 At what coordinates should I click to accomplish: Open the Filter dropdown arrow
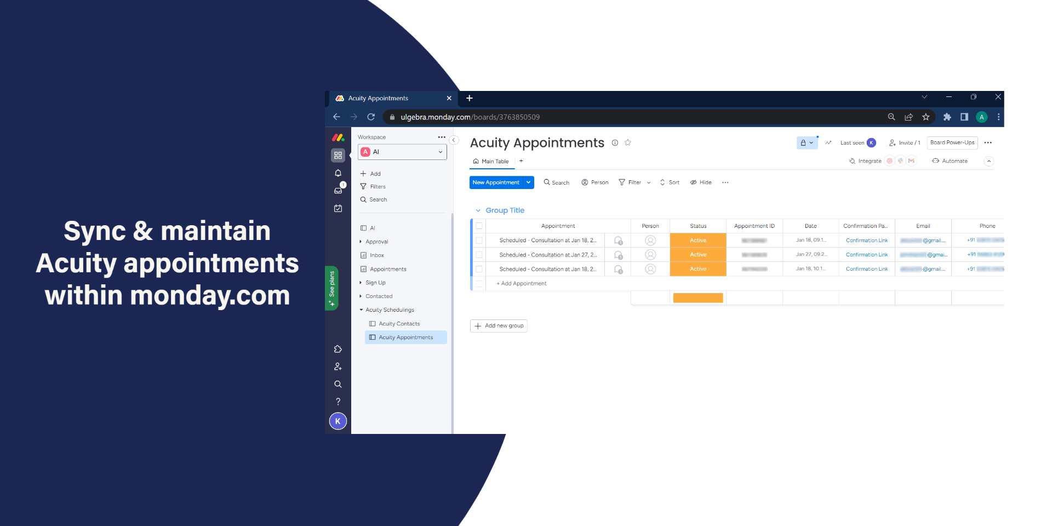coord(649,182)
